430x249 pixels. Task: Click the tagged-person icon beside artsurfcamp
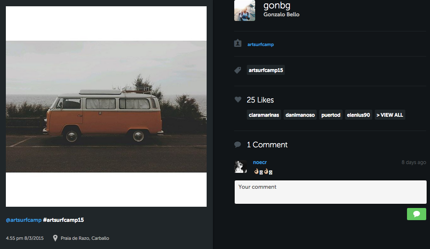(x=238, y=43)
